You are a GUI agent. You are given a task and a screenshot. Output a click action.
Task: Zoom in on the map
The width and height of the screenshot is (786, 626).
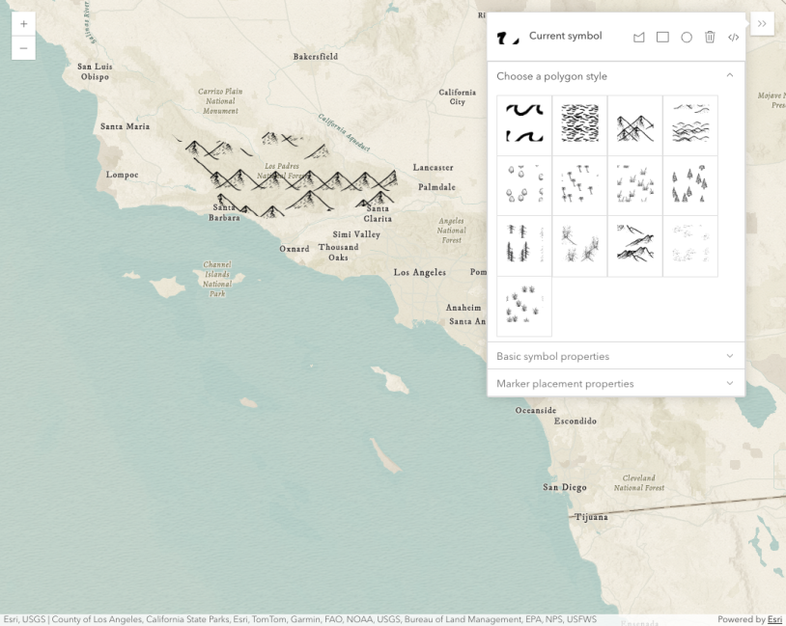click(x=23, y=23)
